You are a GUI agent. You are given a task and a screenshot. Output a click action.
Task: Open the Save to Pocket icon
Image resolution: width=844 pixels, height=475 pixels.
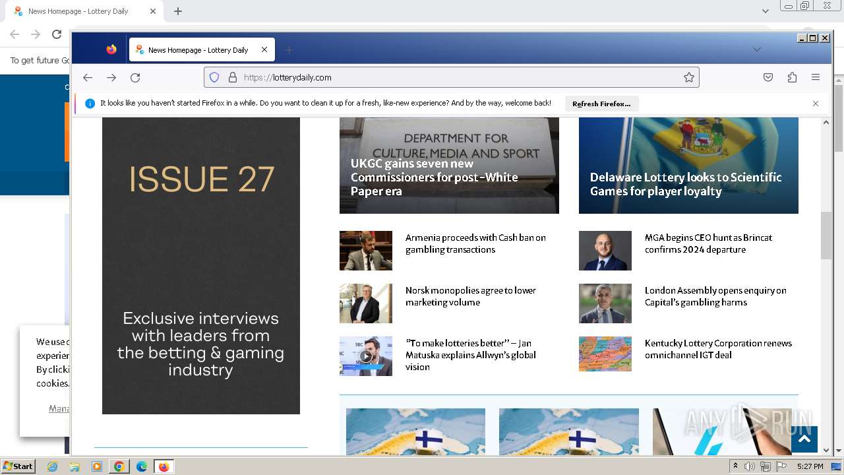click(768, 77)
